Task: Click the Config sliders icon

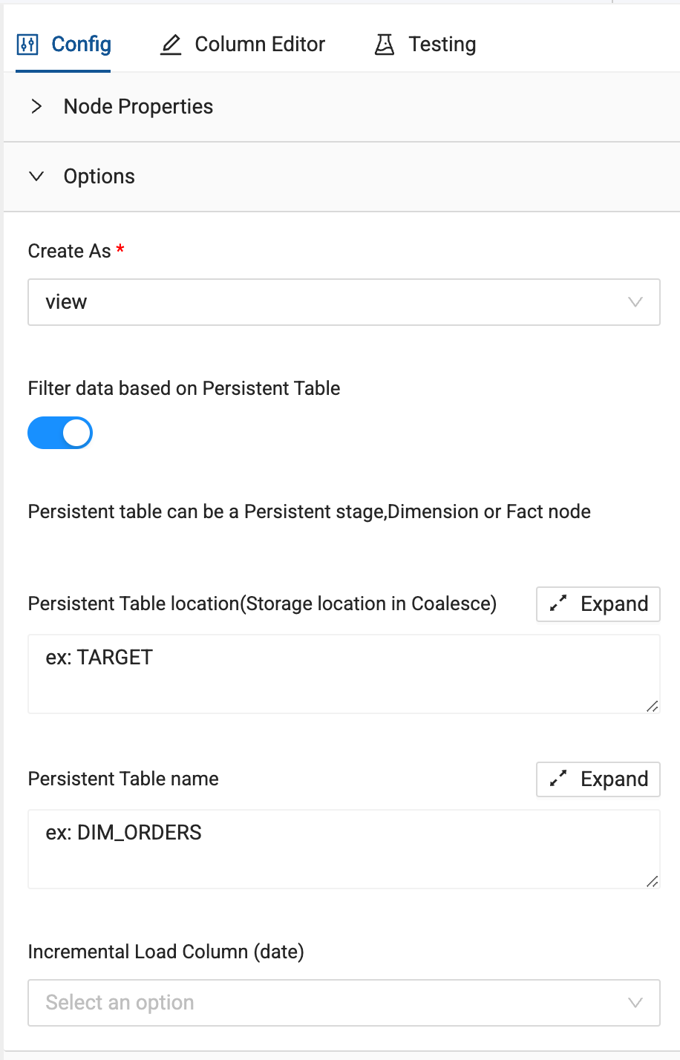Action: pos(27,45)
